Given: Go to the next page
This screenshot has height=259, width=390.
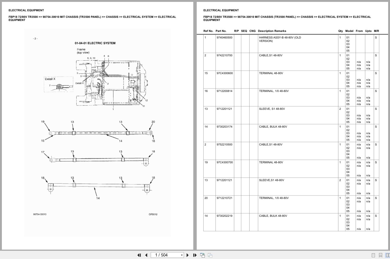Looking at the screenshot, I should [188, 255].
